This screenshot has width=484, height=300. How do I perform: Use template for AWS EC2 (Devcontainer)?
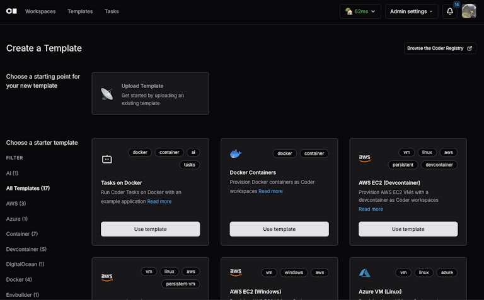pos(408,229)
